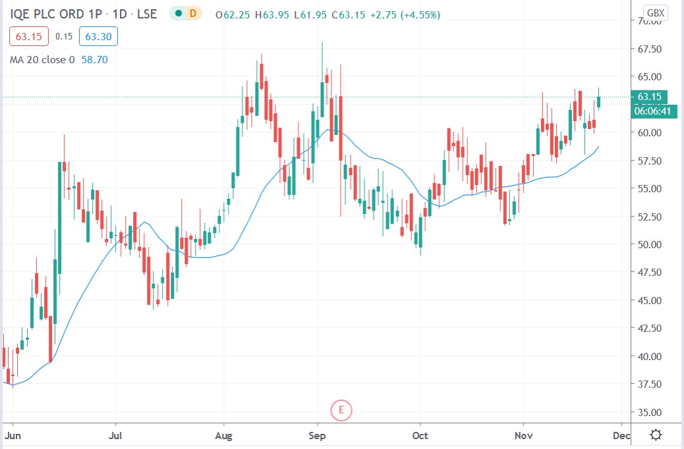Click the moving average value 58.70
The height and width of the screenshot is (449, 684).
pos(95,60)
